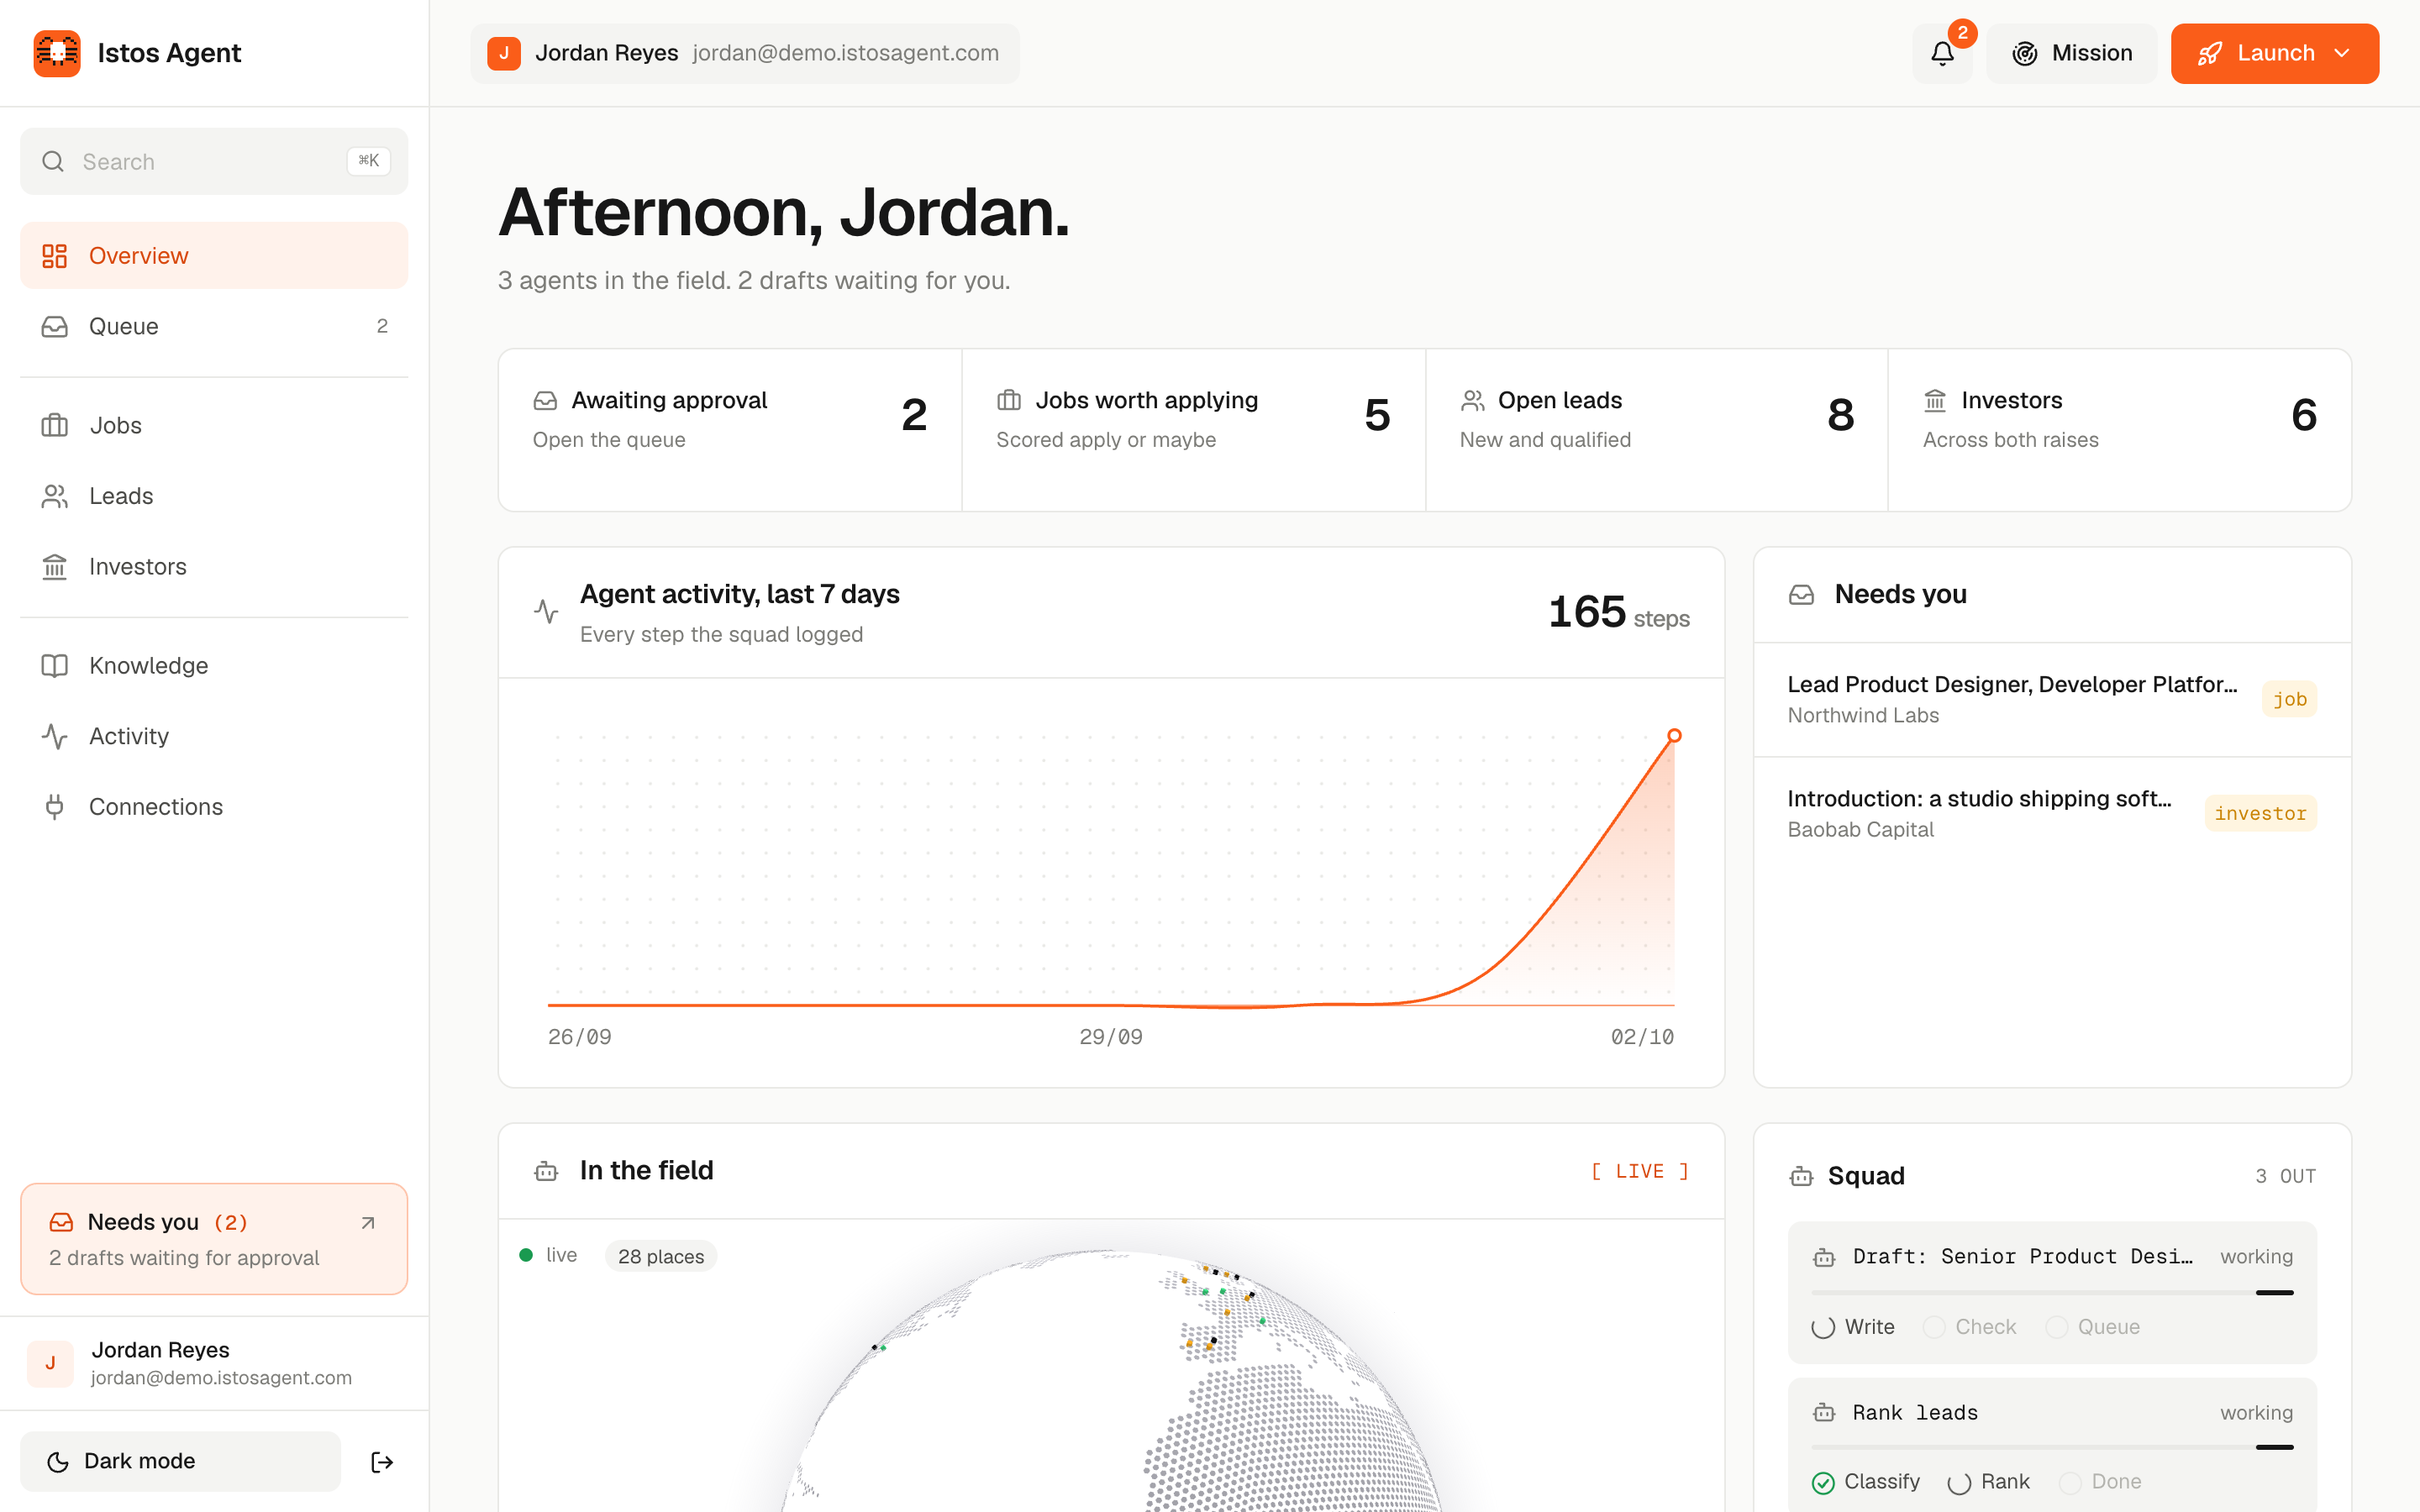
Task: Click the Write step indicator
Action: [1823, 1327]
